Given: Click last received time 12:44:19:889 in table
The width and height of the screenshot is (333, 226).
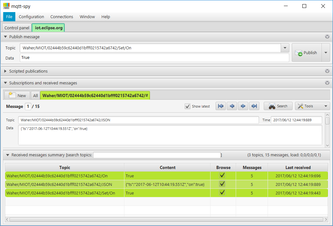Looking at the screenshot, I should [x=298, y=184].
